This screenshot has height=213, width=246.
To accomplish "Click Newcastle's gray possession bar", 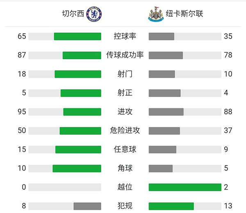I will [x=162, y=36].
